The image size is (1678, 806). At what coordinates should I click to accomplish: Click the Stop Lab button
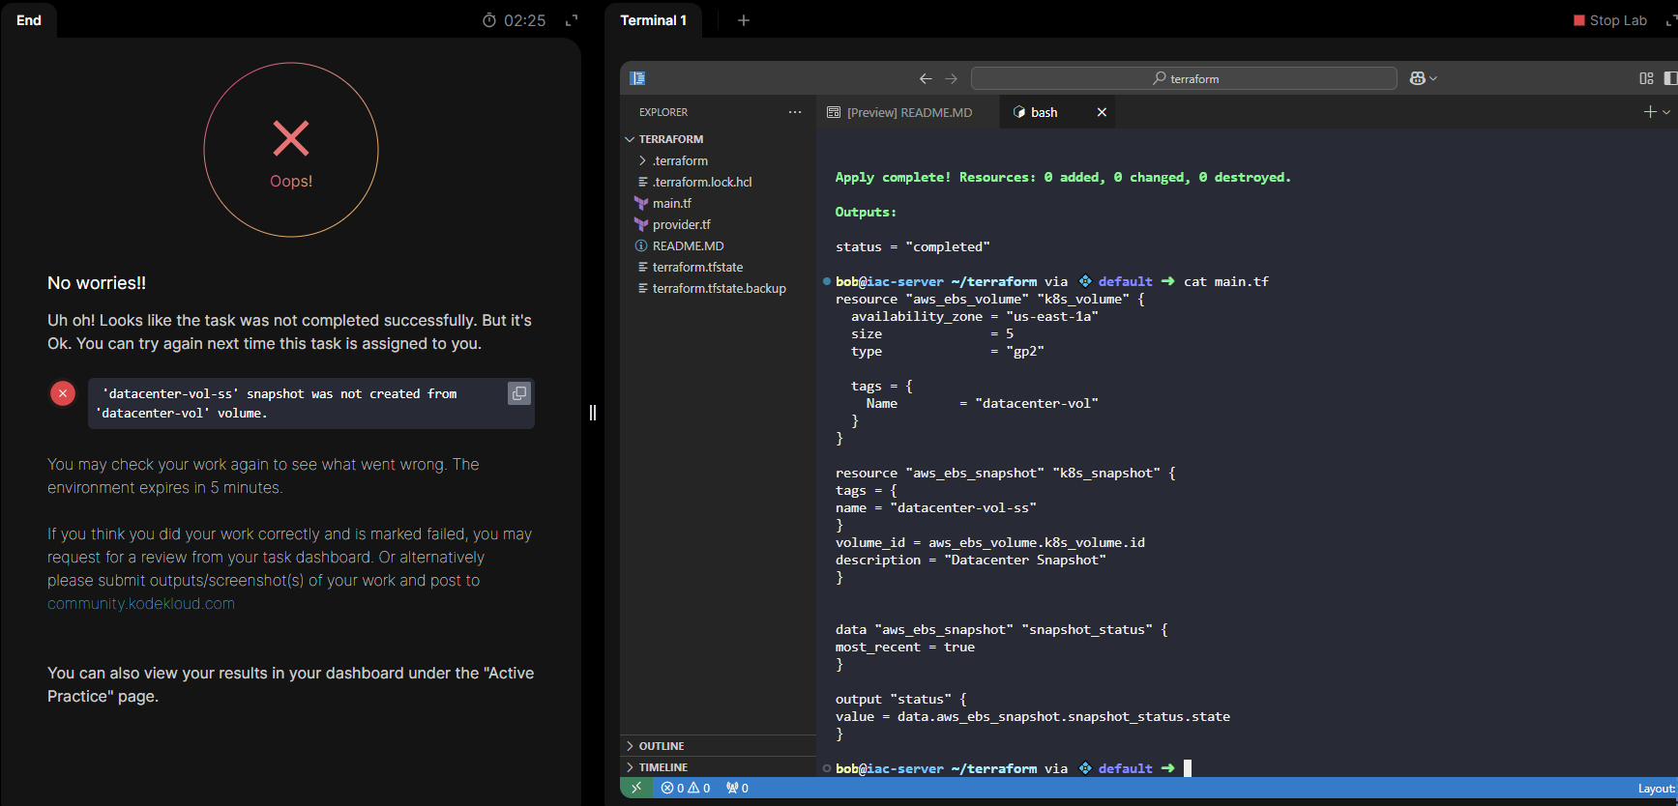point(1610,20)
